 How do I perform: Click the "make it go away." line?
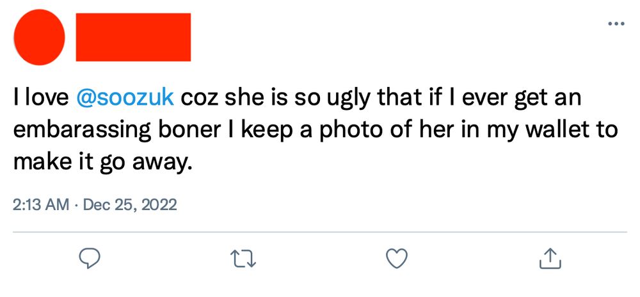102,164
